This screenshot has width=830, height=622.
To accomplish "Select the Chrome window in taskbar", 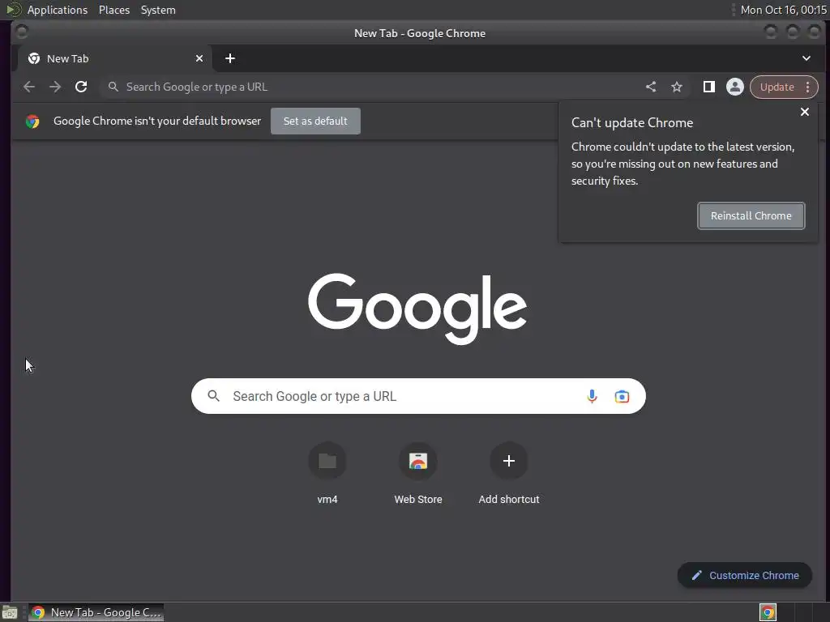I will pyautogui.click(x=96, y=612).
